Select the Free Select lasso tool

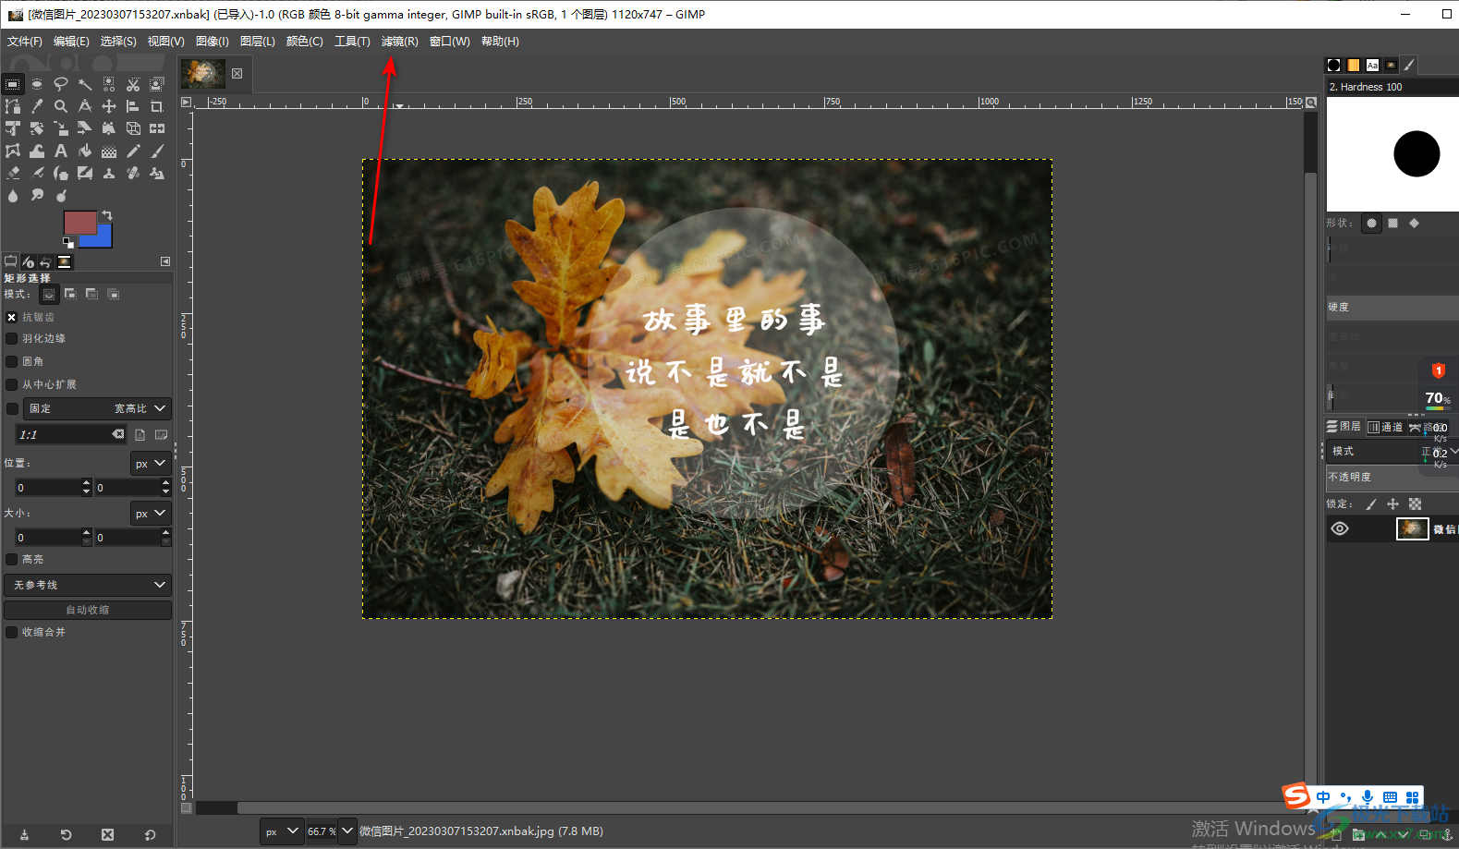61,84
